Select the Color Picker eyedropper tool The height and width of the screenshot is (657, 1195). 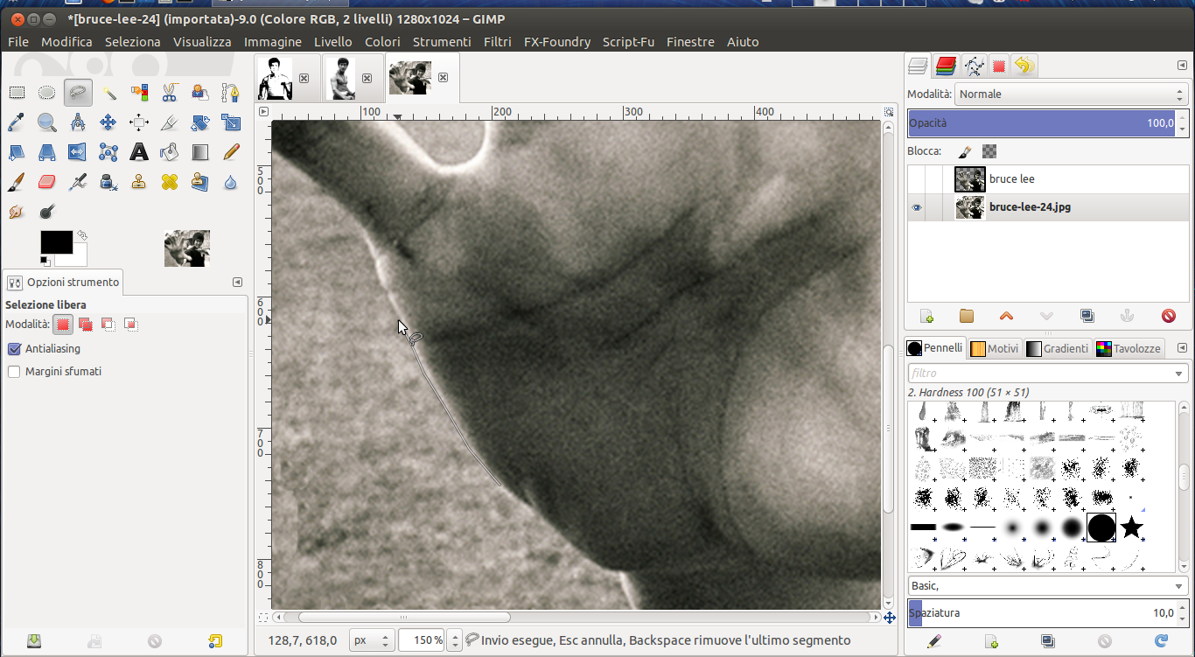pyautogui.click(x=17, y=122)
